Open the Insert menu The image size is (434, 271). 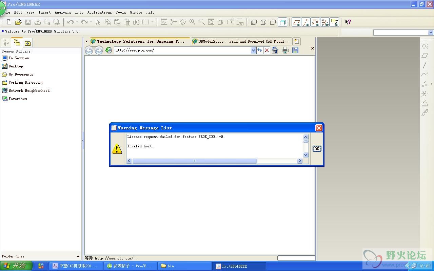44,12
